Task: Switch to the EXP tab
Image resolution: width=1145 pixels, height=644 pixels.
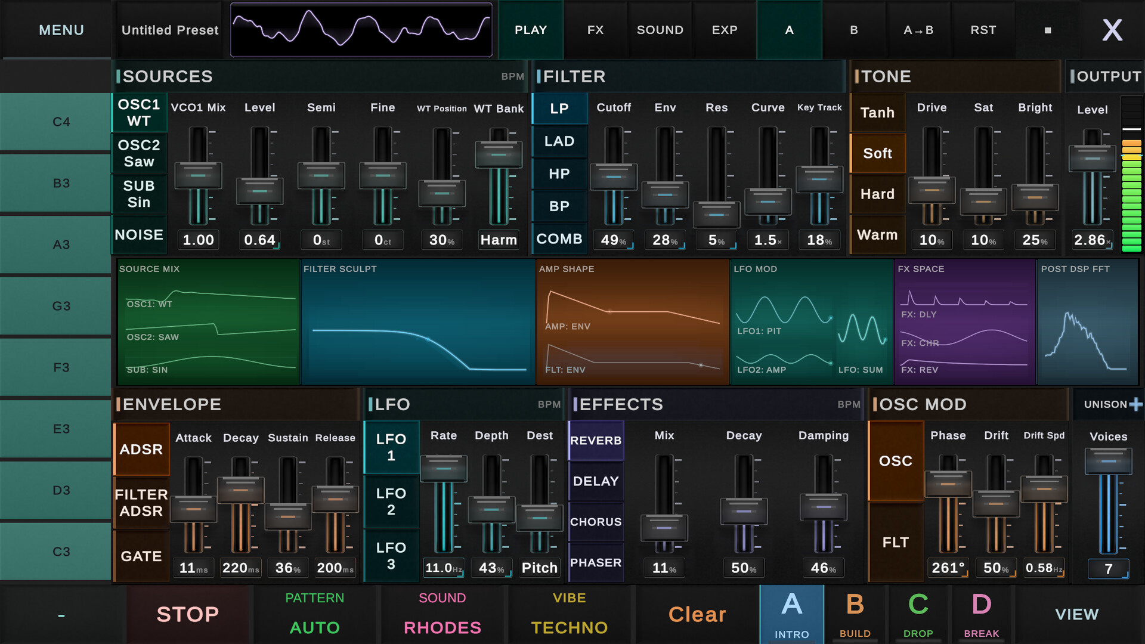Action: 725,30
